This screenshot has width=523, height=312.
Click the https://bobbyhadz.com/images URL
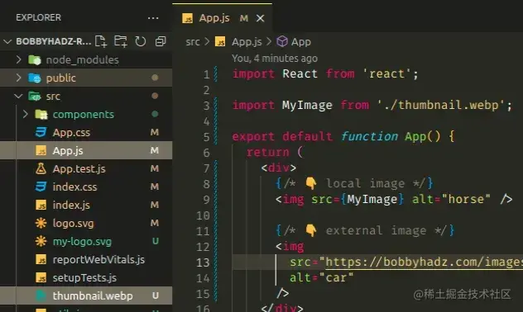424,262
